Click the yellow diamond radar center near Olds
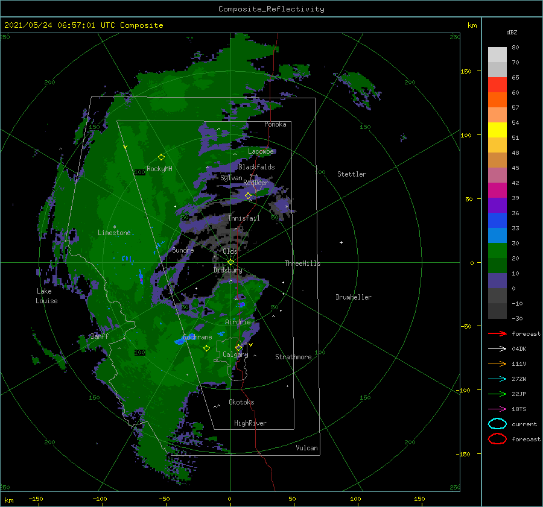This screenshot has height=507, width=543. (x=230, y=262)
